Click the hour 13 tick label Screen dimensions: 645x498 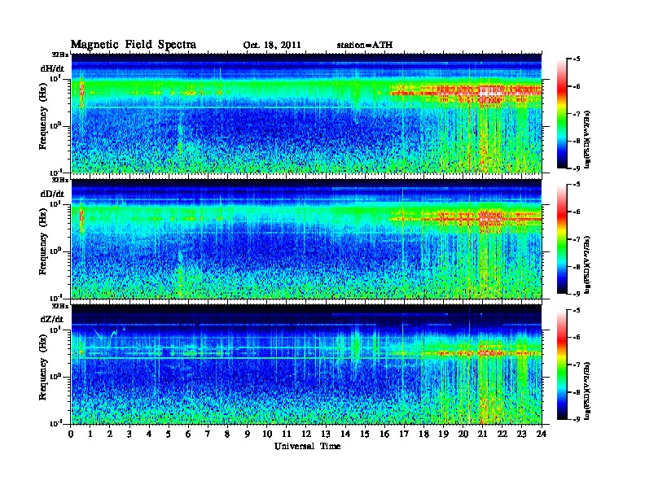(x=326, y=434)
